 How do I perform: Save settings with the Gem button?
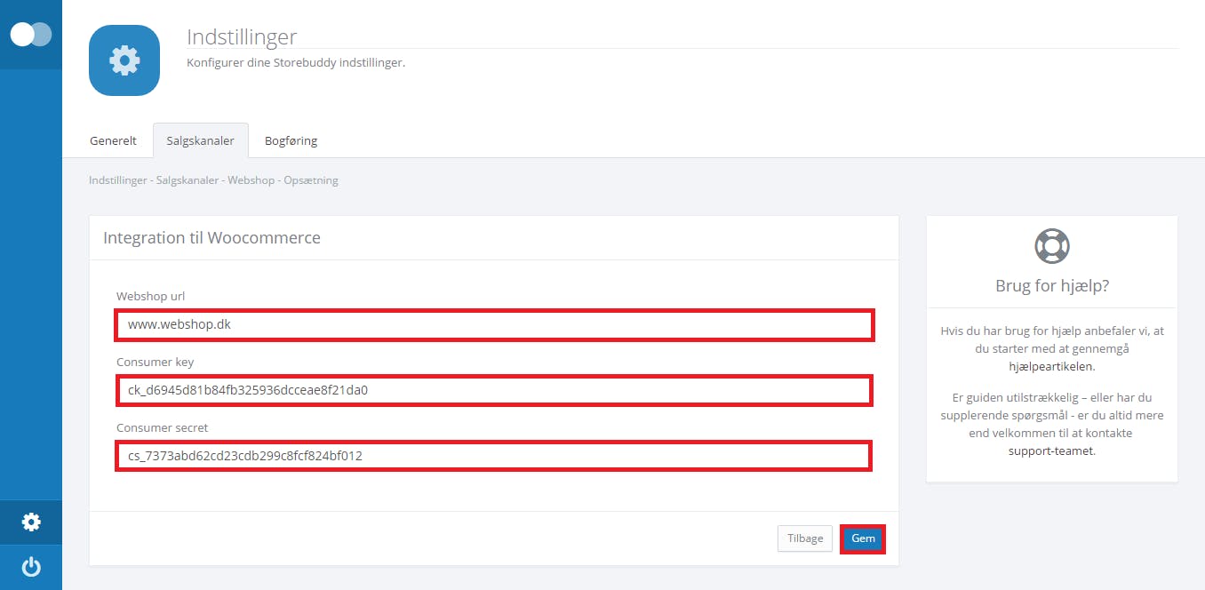(x=863, y=538)
